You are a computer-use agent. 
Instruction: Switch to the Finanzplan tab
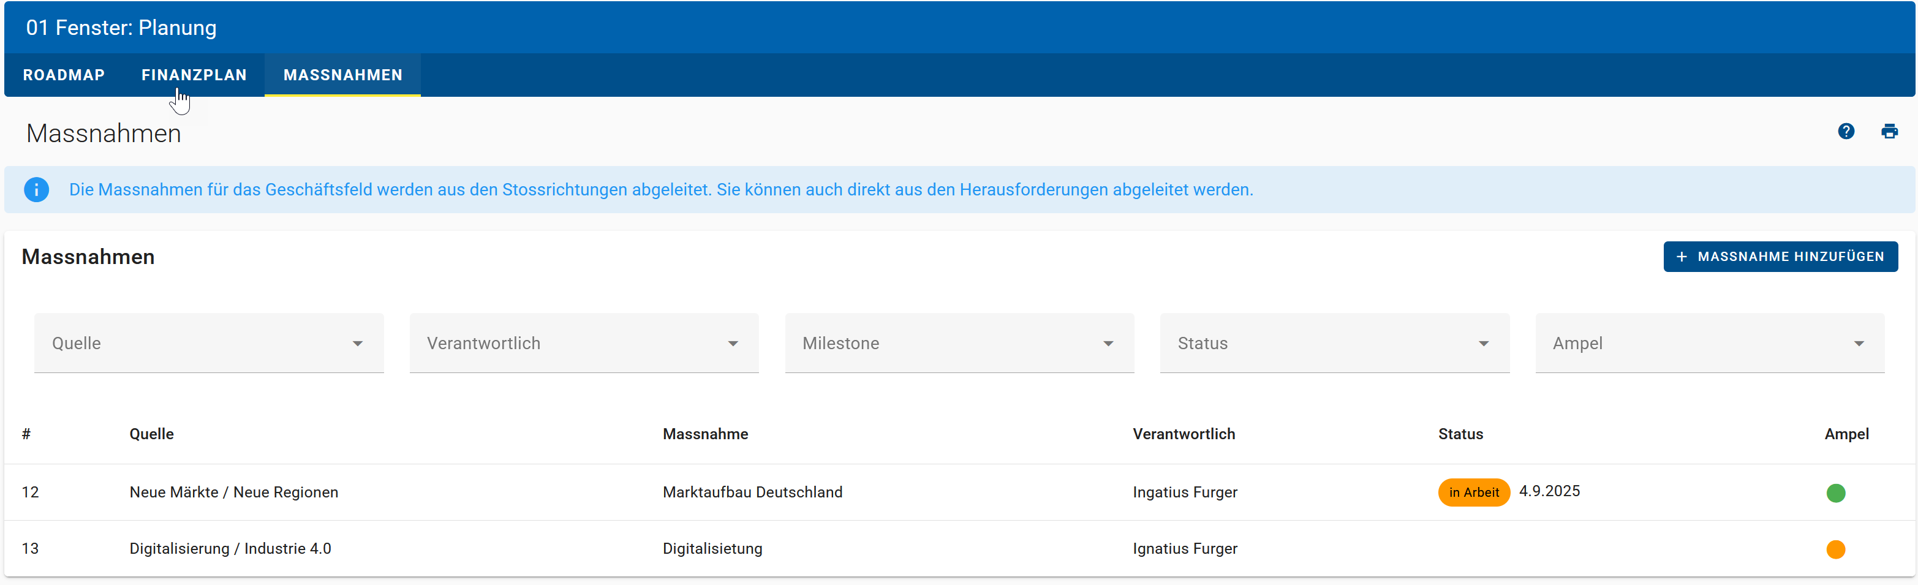point(194,75)
